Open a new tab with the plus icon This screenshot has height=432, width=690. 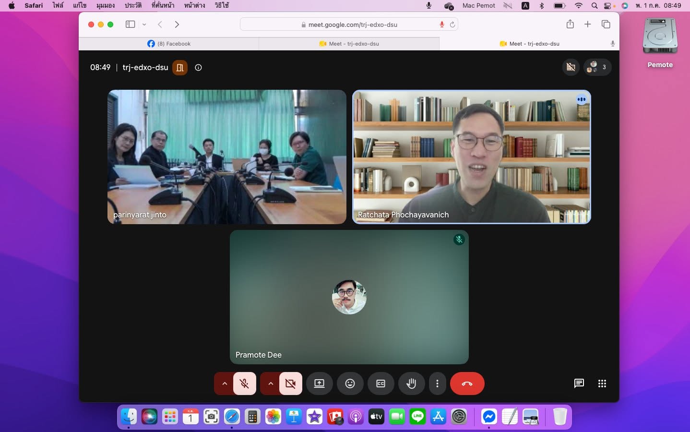coord(588,24)
